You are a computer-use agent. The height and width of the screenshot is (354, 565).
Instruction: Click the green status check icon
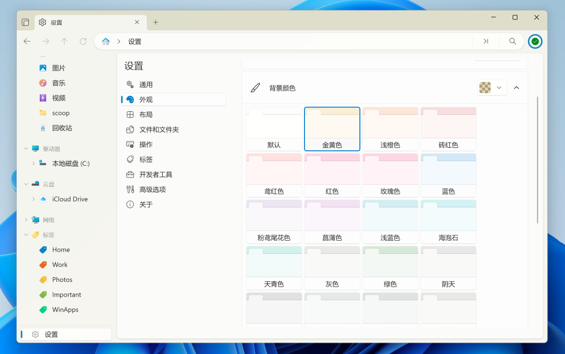click(x=535, y=41)
